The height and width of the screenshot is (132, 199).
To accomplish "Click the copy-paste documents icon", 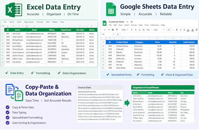I will [14, 92].
